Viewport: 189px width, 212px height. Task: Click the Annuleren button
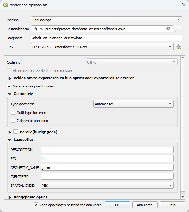[x=145, y=205]
